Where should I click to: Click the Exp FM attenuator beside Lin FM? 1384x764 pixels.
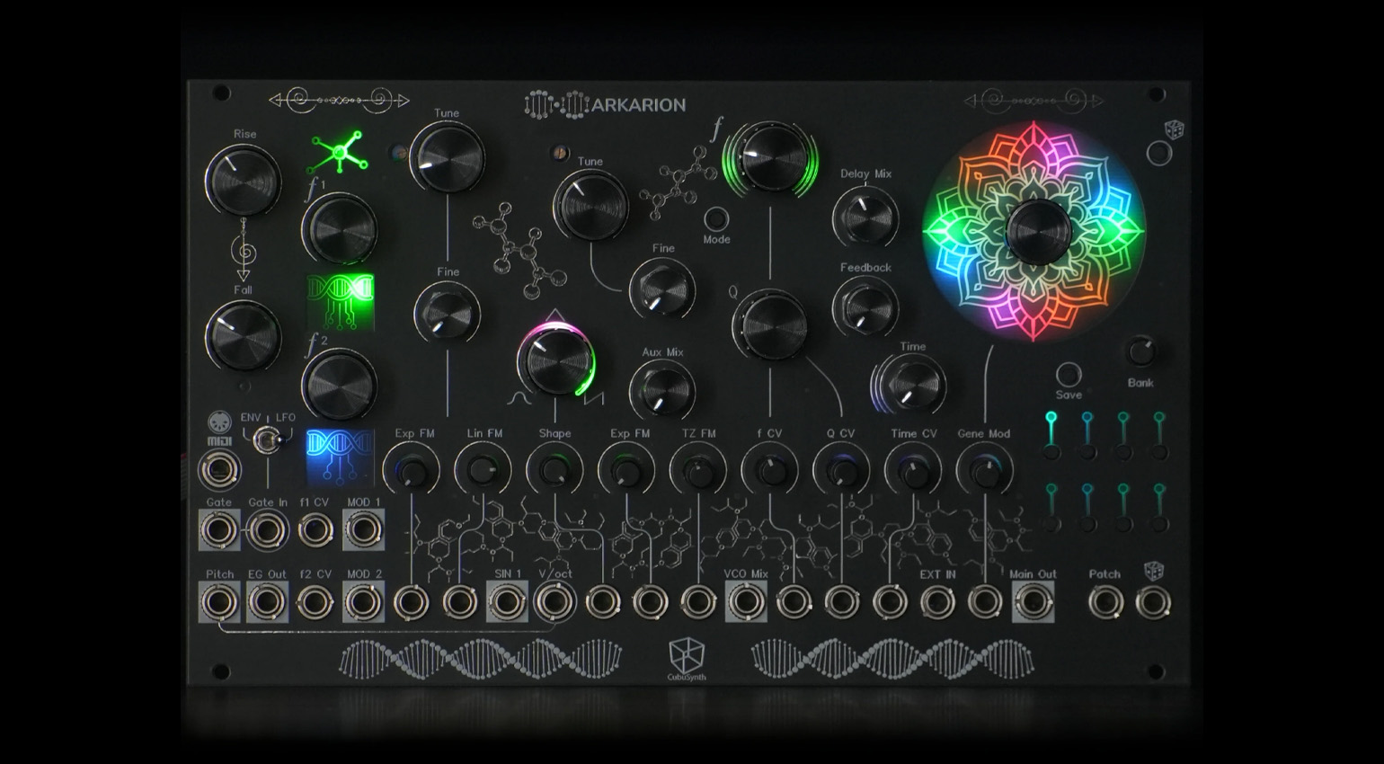pos(412,471)
